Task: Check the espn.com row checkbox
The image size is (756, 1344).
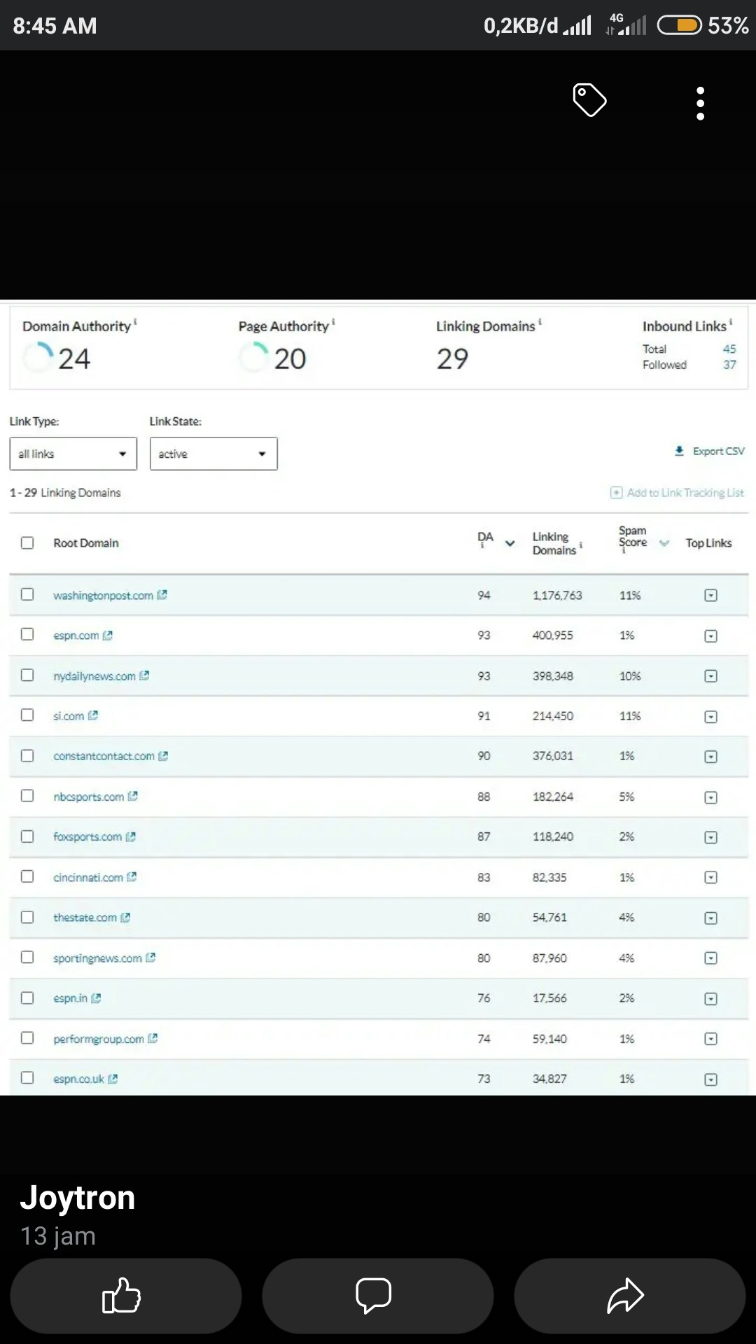Action: coord(27,634)
